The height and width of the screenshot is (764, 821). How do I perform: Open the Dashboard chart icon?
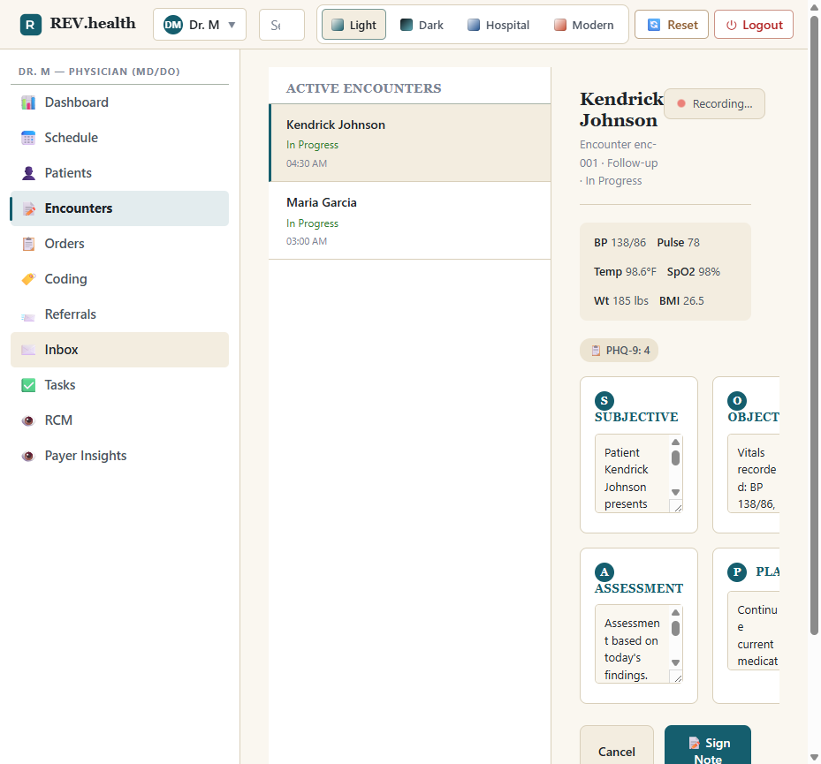(28, 102)
